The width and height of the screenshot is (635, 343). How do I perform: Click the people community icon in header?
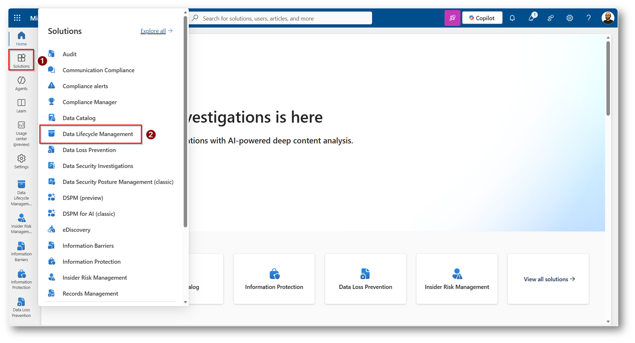(550, 18)
